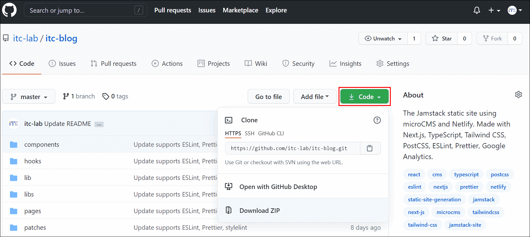This screenshot has height=237, width=530.
Task: Open the Wiki tab
Action: click(x=256, y=63)
